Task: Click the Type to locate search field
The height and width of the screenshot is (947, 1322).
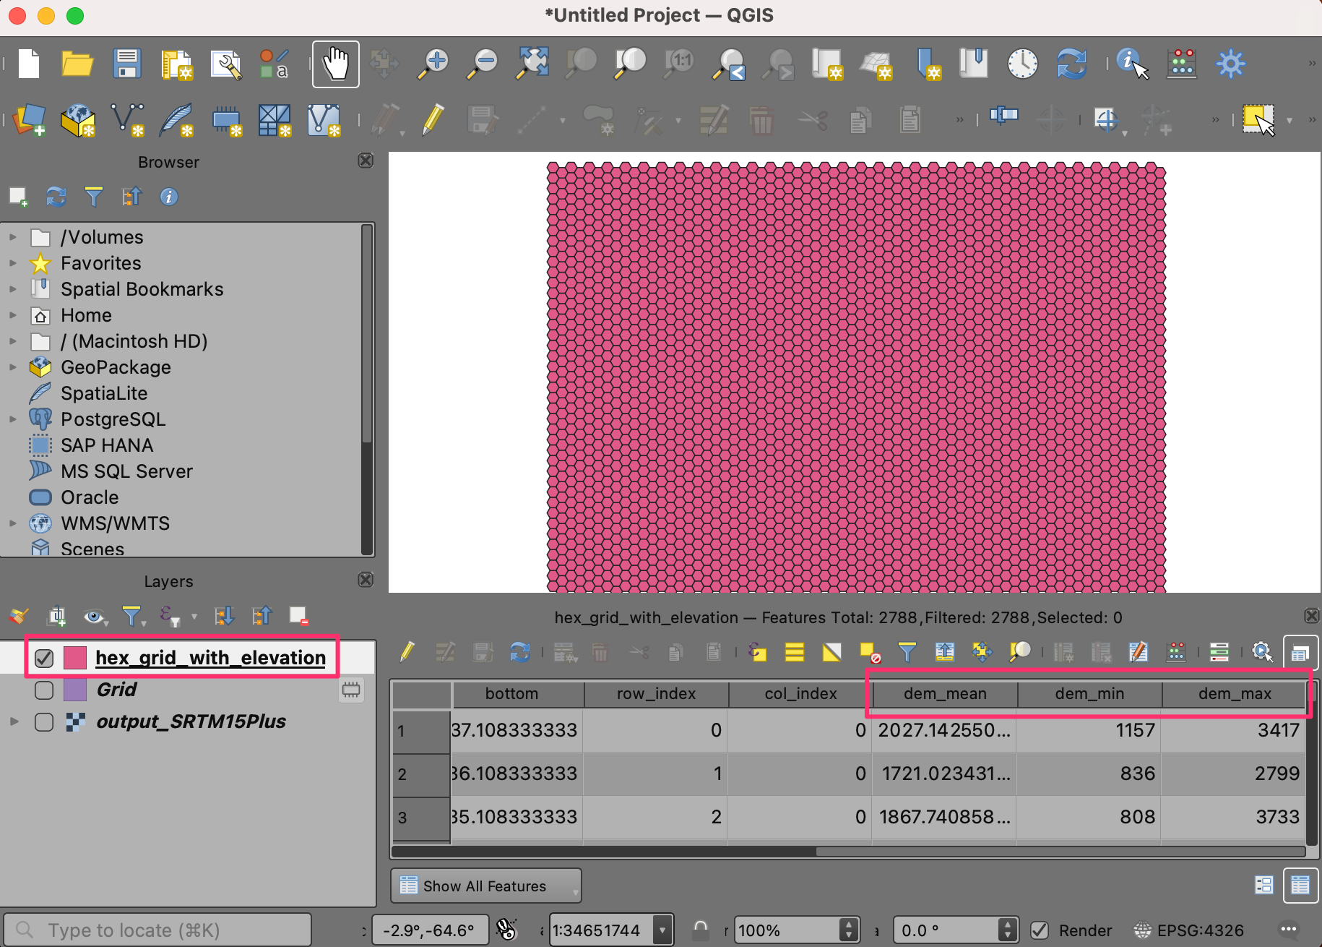Action: 159,930
